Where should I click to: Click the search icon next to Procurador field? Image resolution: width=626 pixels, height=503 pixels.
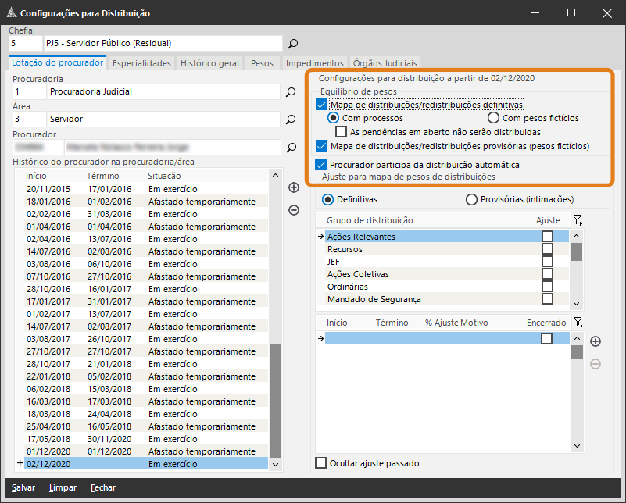pyautogui.click(x=290, y=147)
